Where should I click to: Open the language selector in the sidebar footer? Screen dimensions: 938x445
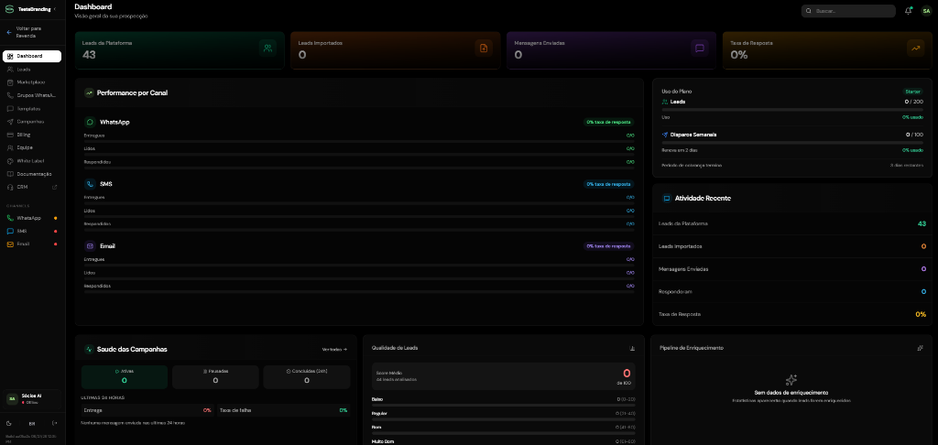[x=32, y=423]
